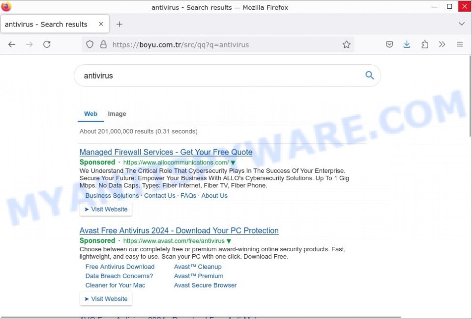Expand avast.com ad options arrow
Viewport: 472px width, 319px height.
coord(229,241)
